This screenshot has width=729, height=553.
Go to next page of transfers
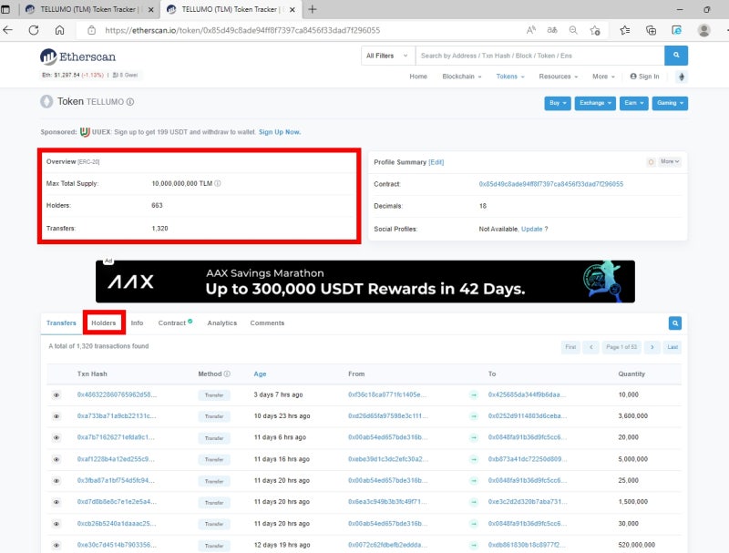652,347
